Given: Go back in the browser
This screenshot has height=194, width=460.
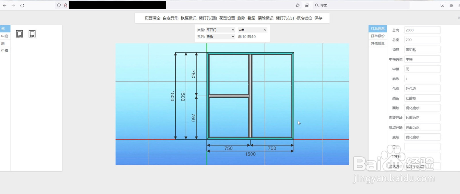Looking at the screenshot, I should click(5, 5).
